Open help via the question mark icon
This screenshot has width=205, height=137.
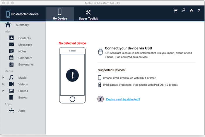point(199,11)
